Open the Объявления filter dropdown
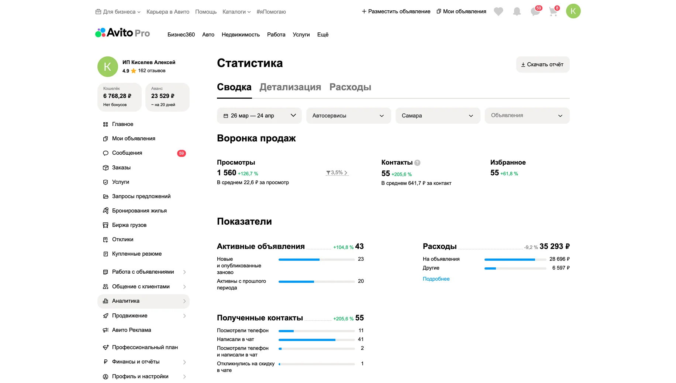 [527, 116]
